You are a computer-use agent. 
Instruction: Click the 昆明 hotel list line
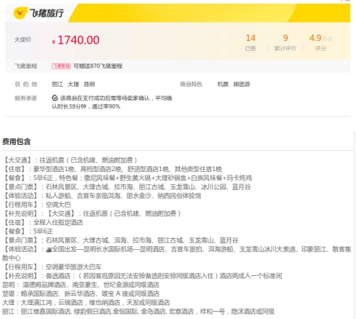[x=81, y=285]
